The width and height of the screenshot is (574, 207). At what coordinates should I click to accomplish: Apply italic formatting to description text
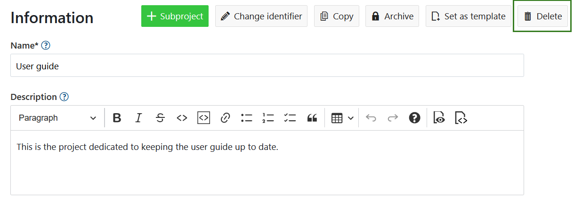pos(138,118)
